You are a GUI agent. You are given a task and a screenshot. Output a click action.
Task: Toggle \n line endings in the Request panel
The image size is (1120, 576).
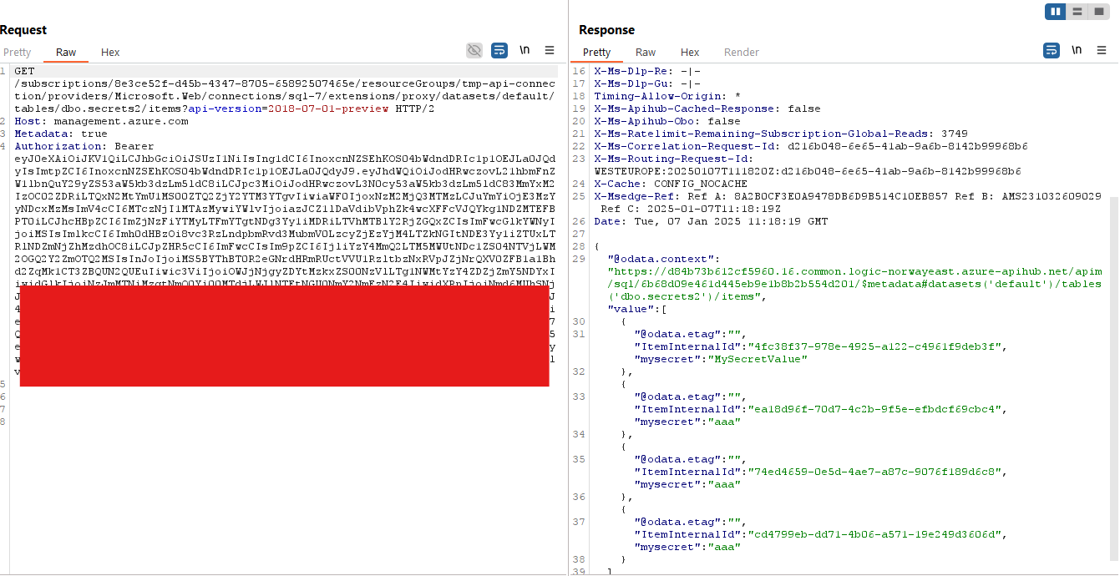point(525,50)
